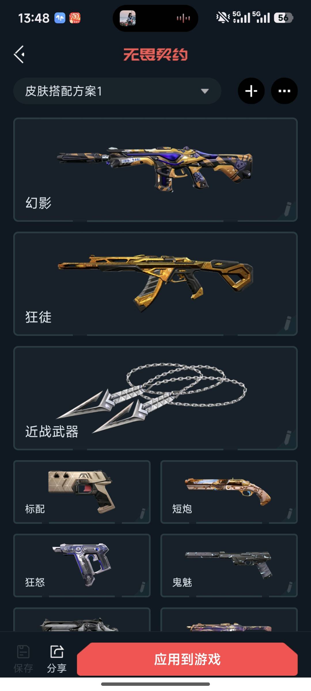
Task: Select the 狂徒 golden rifle thumbnail
Action: [155, 282]
